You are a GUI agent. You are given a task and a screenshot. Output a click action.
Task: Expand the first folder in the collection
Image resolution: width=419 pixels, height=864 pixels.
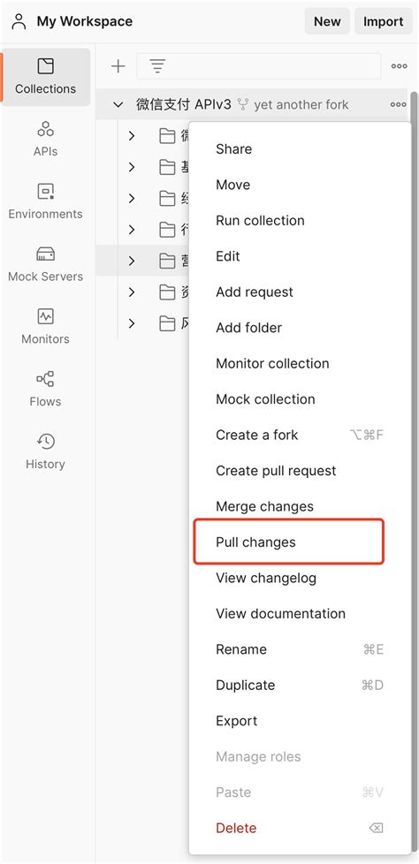click(131, 135)
